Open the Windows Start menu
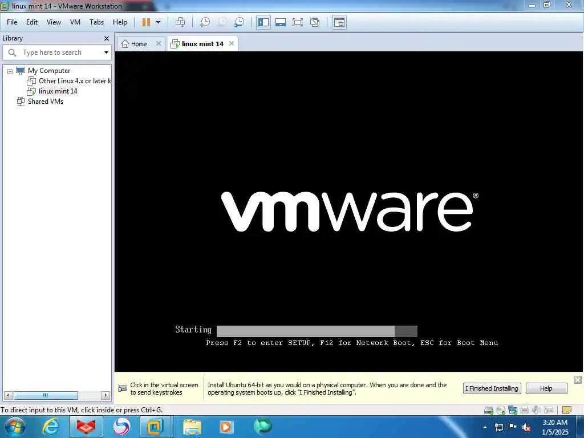This screenshot has width=584, height=438. tap(15, 427)
